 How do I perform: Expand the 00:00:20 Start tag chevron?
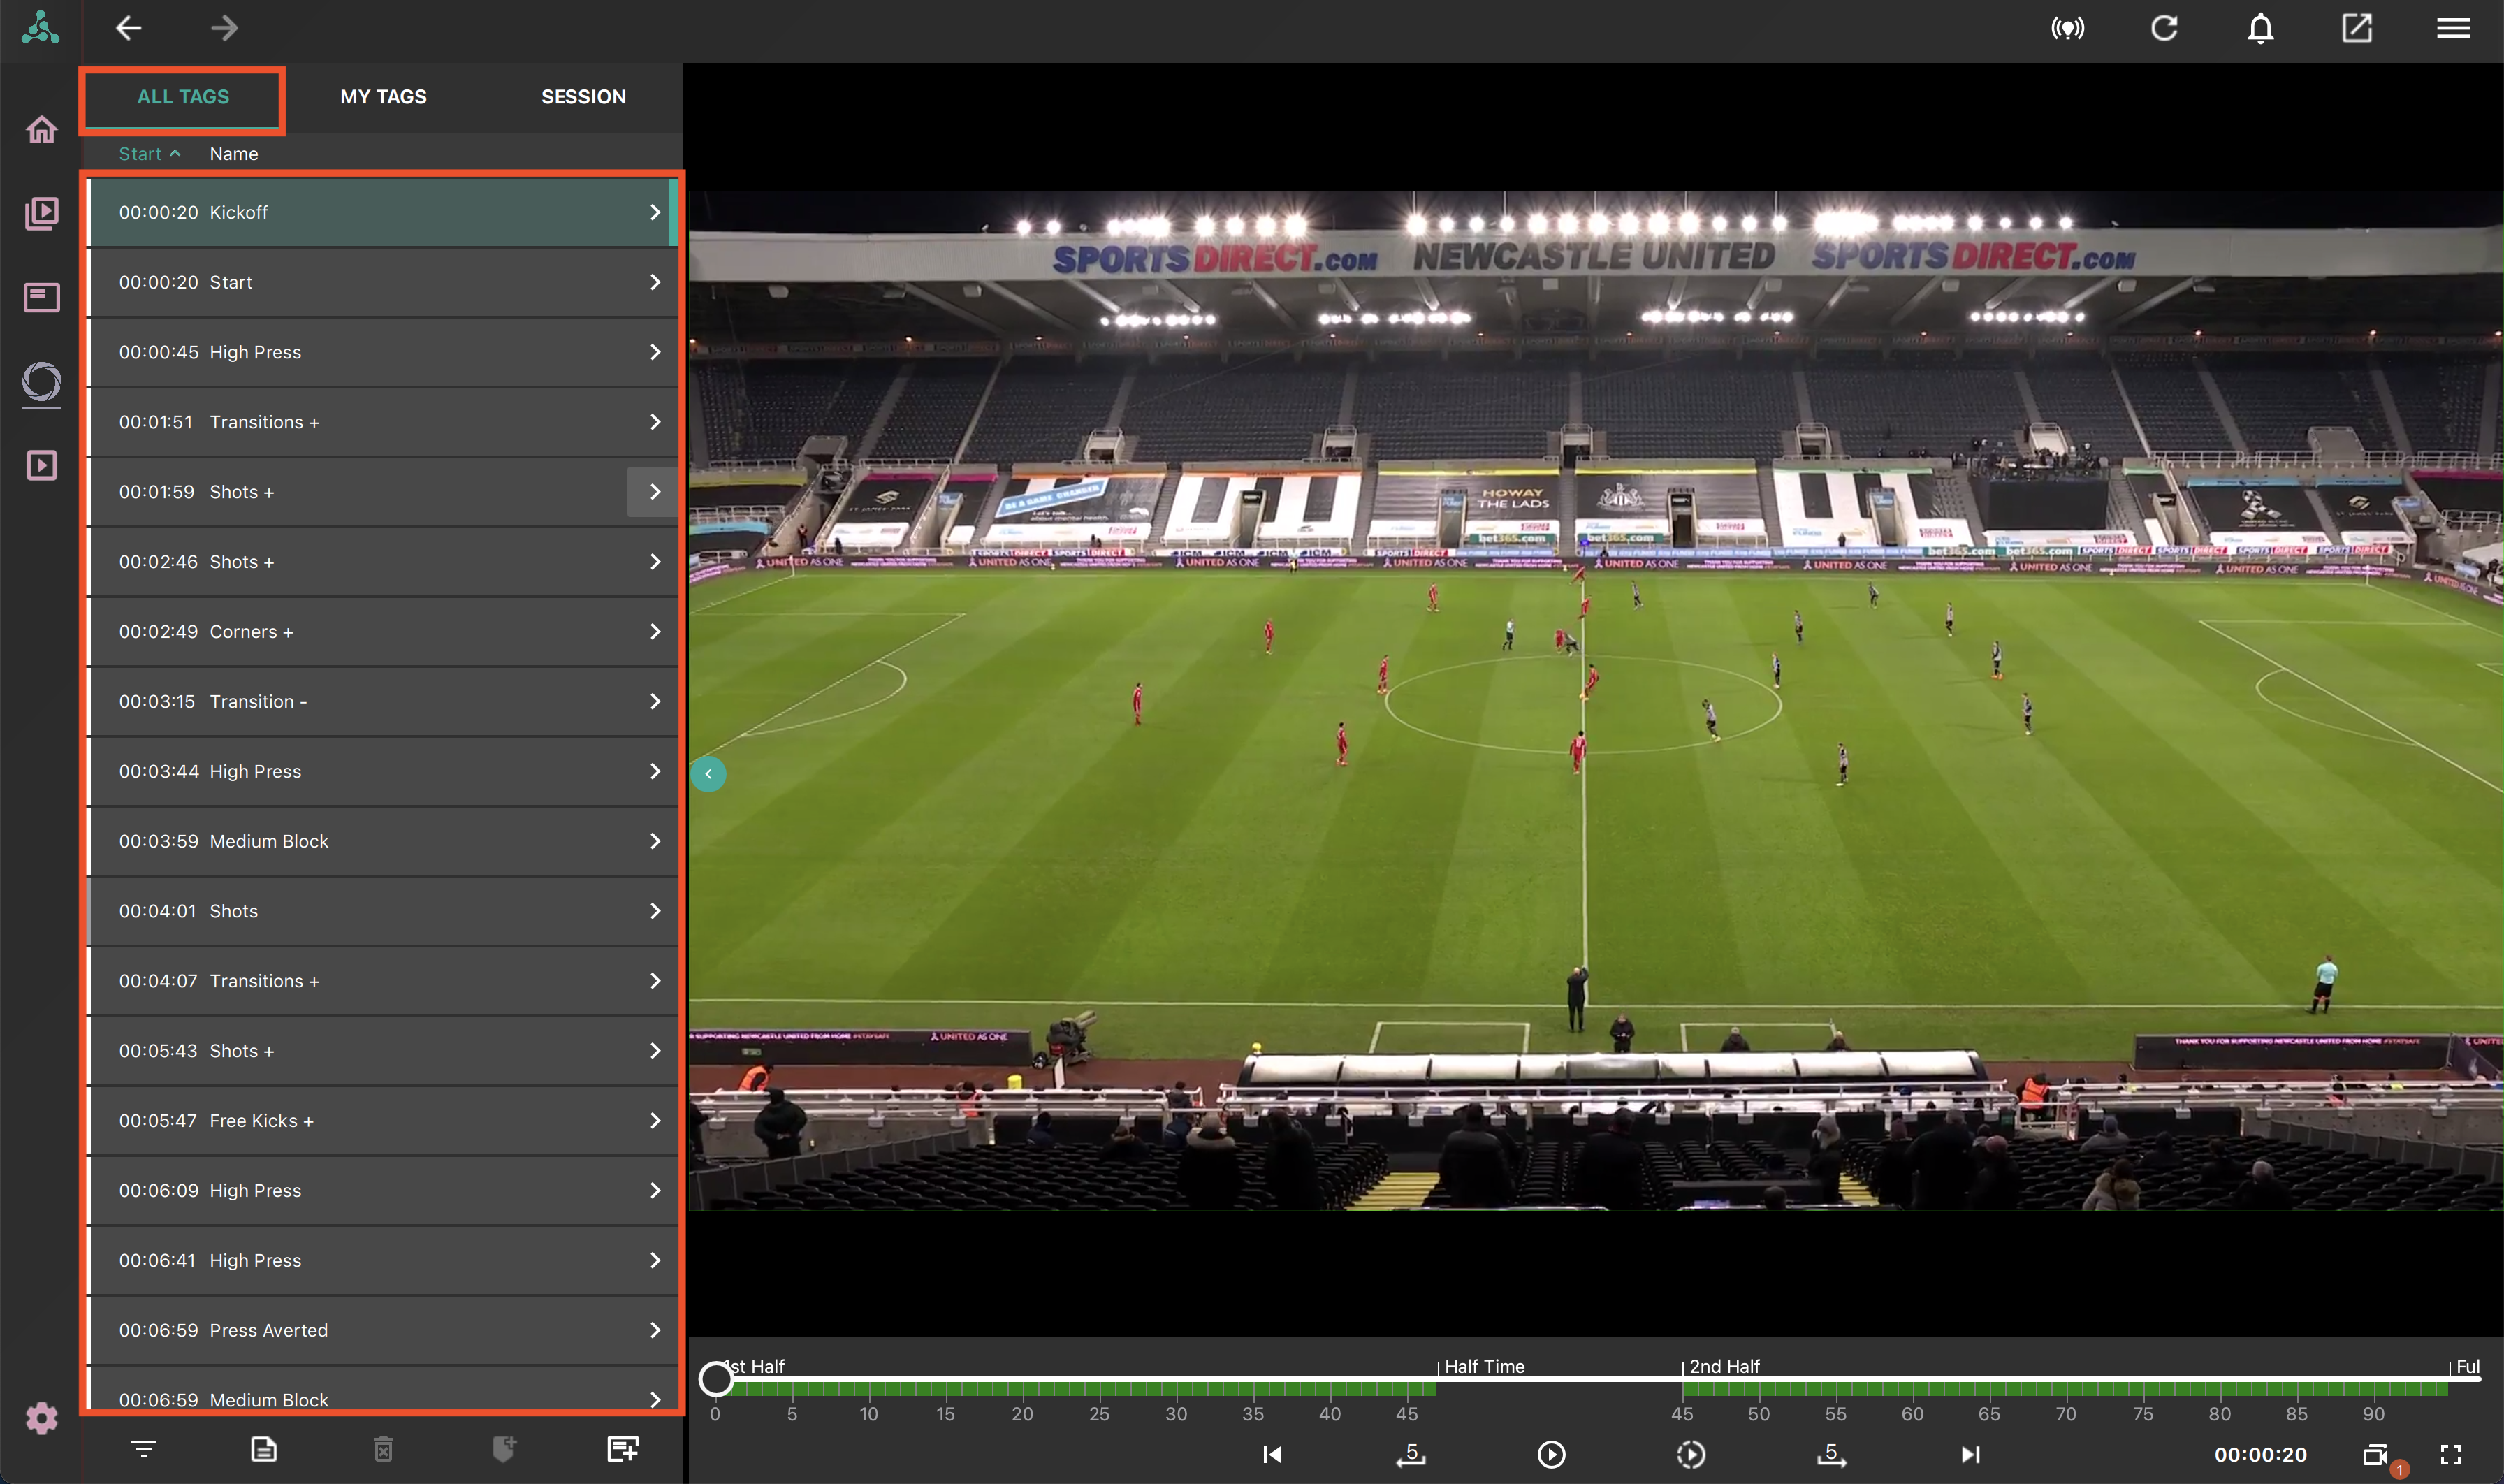(655, 282)
